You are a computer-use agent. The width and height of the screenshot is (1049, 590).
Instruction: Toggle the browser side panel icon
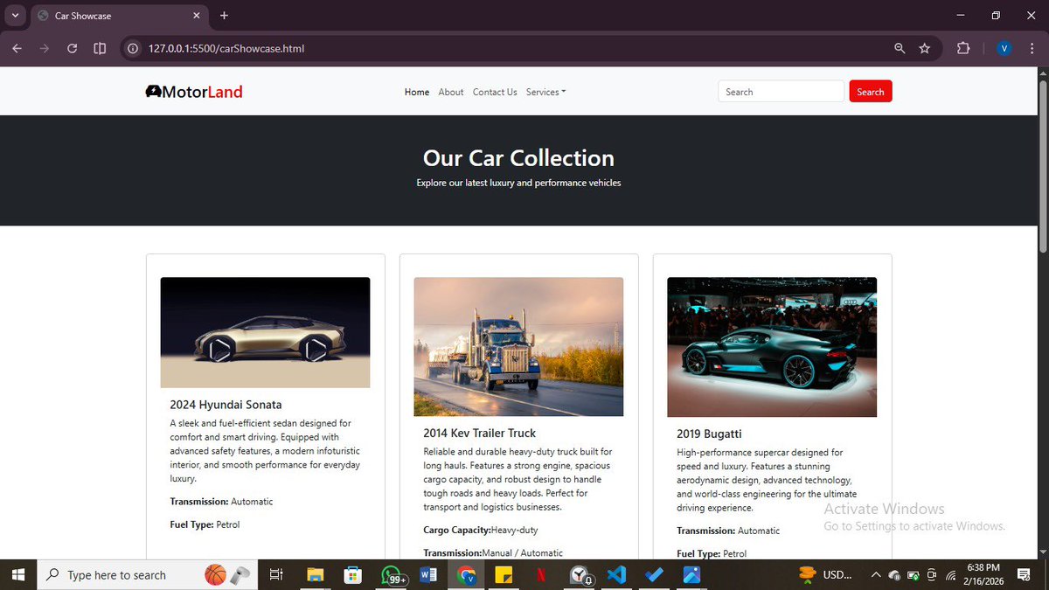tap(100, 48)
